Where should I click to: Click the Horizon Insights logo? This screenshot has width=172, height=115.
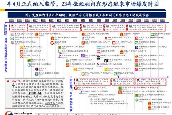[9, 113]
